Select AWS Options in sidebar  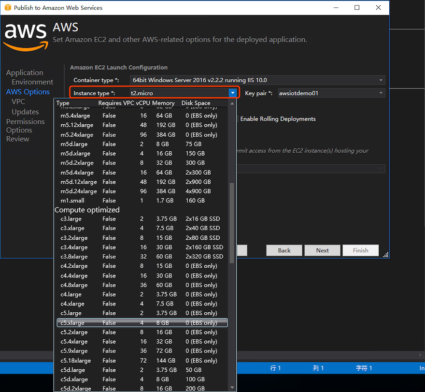28,92
